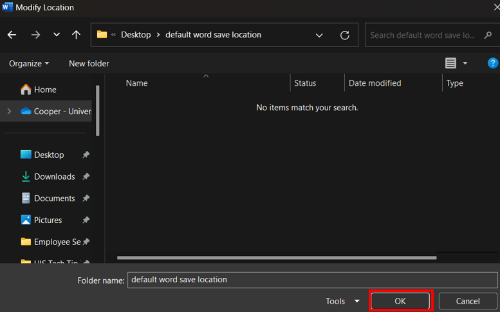Expand the Cooper OneDrive tree node

(9, 112)
